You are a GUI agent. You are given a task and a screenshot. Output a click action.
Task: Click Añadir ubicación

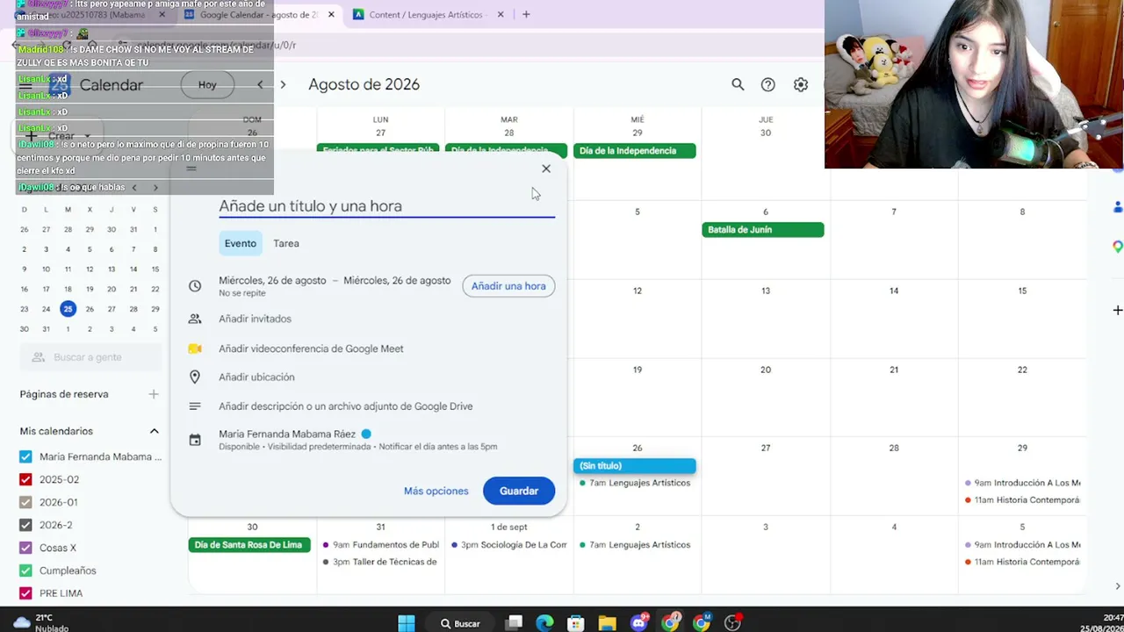[256, 377]
